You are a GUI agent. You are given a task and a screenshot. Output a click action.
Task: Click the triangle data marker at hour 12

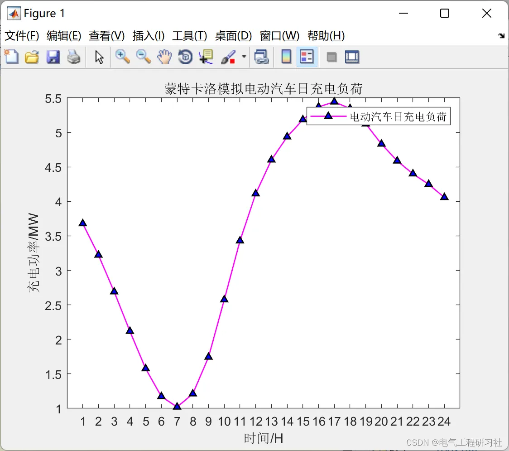coord(255,193)
